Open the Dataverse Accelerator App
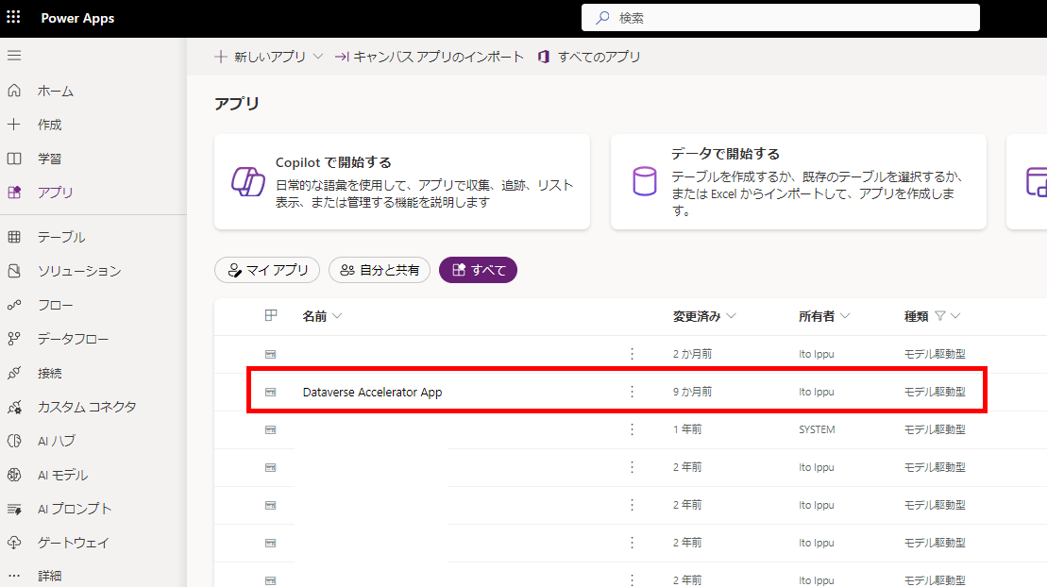1047x587 pixels. pyautogui.click(x=373, y=392)
